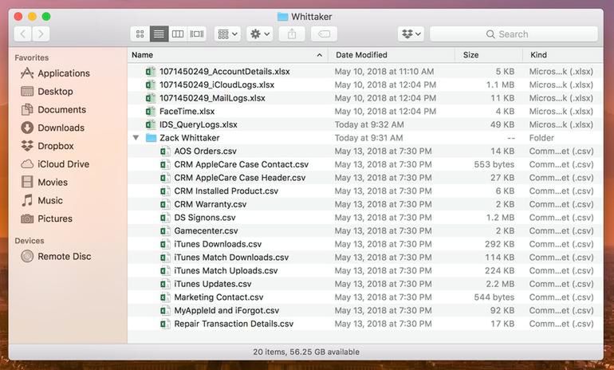Click the MyAppleId and iForgot.csv file name
The image size is (614, 370).
(226, 311)
